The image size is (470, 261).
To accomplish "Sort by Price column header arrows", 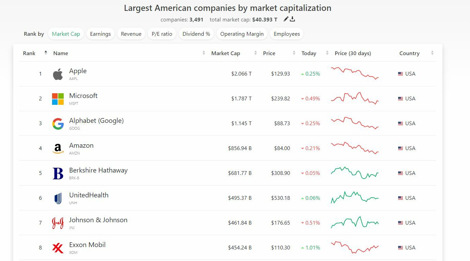I will 294,53.
